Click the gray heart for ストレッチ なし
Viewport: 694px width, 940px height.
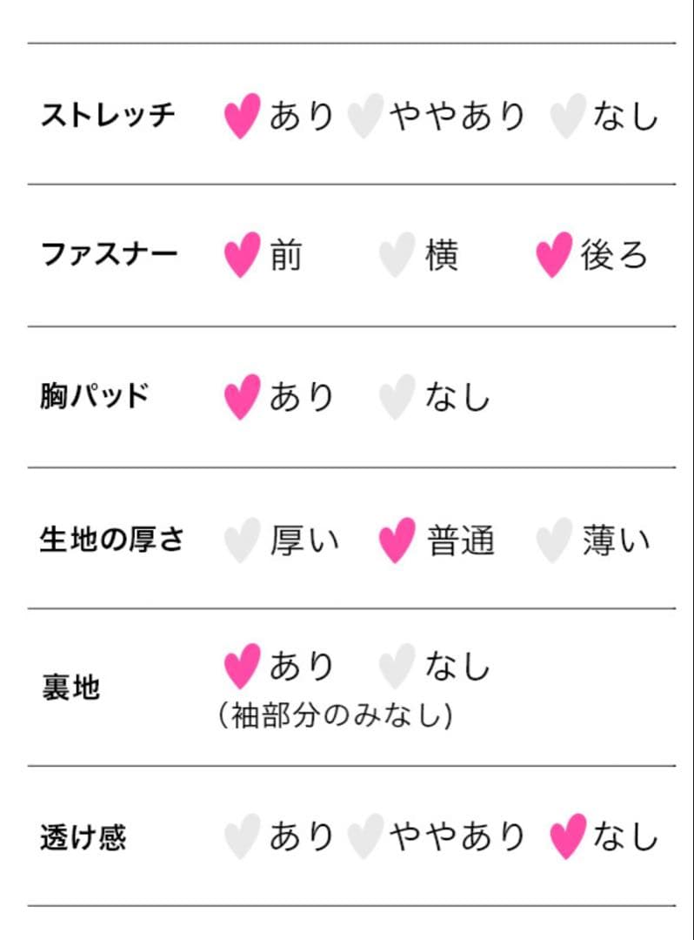pos(567,116)
